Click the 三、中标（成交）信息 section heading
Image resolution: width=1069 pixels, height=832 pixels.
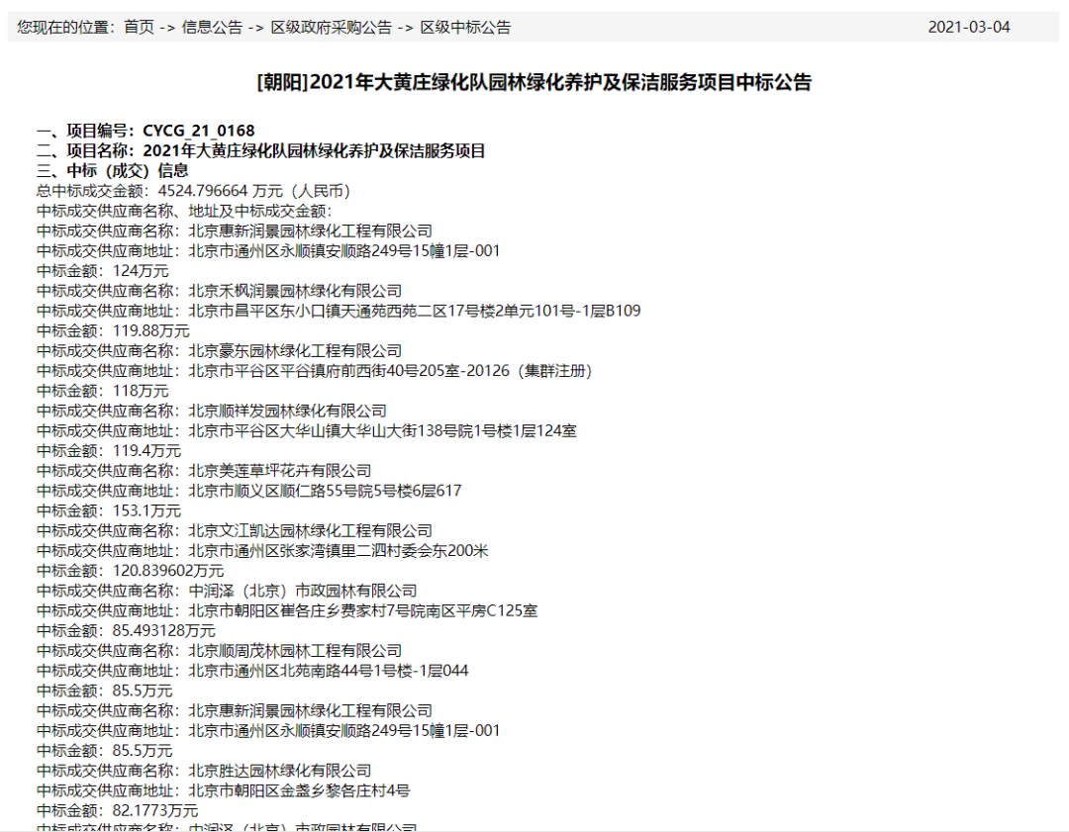tap(105, 170)
